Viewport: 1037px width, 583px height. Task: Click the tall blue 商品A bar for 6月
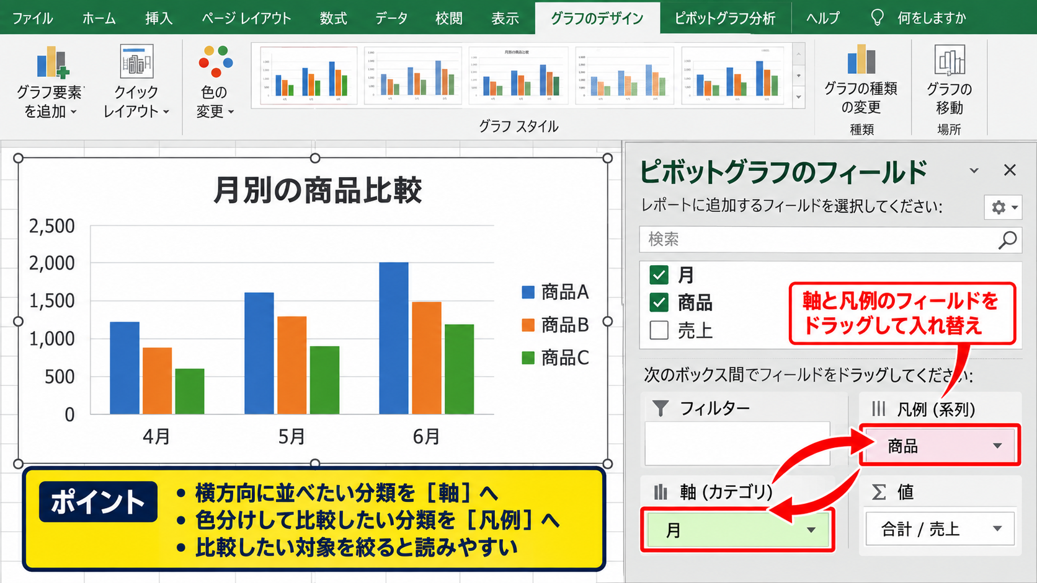point(394,338)
